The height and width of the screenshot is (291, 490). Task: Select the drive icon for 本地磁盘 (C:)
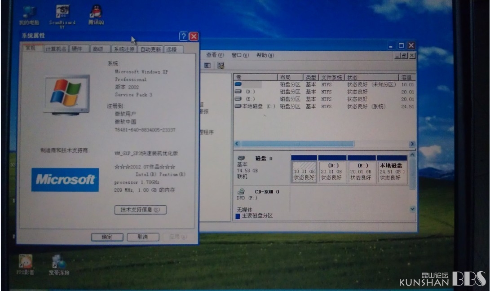point(238,106)
